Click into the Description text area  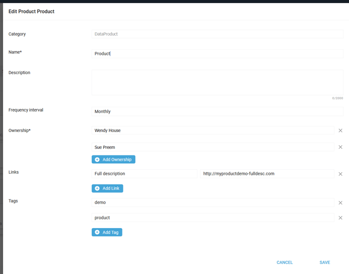217,82
